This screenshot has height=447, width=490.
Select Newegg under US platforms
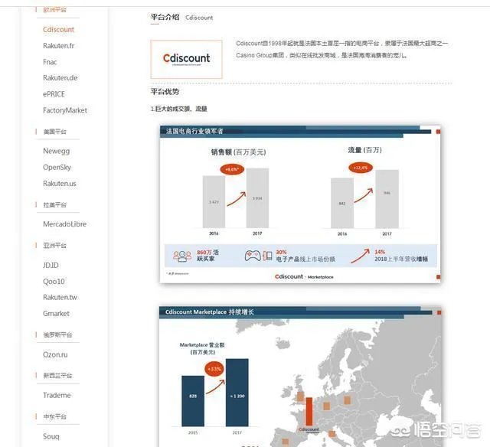57,152
